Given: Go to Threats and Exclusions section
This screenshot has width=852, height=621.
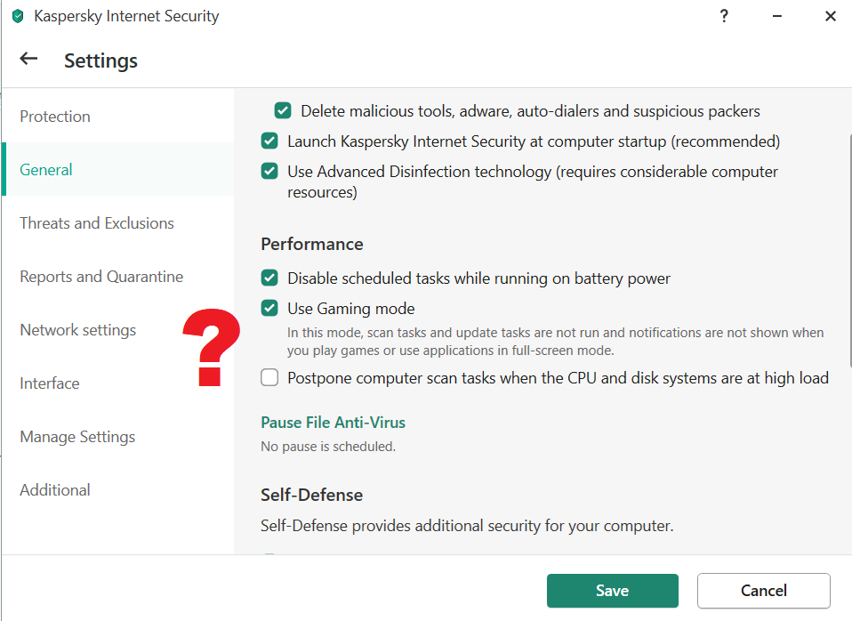Looking at the screenshot, I should coord(97,223).
